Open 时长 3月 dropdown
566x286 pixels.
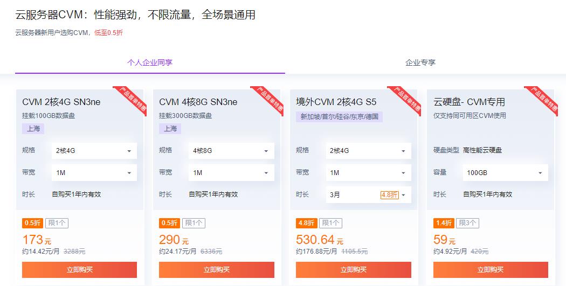(x=369, y=195)
